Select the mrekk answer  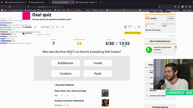(98, 63)
